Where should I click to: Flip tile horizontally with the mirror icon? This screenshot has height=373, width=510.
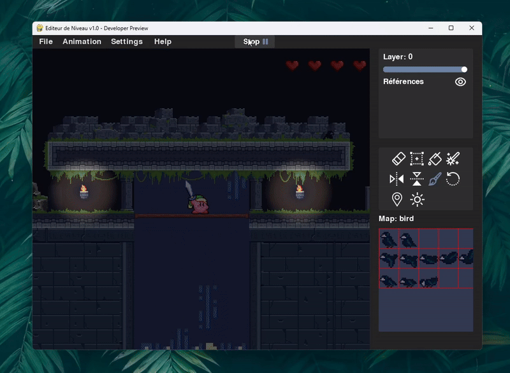[397, 179]
